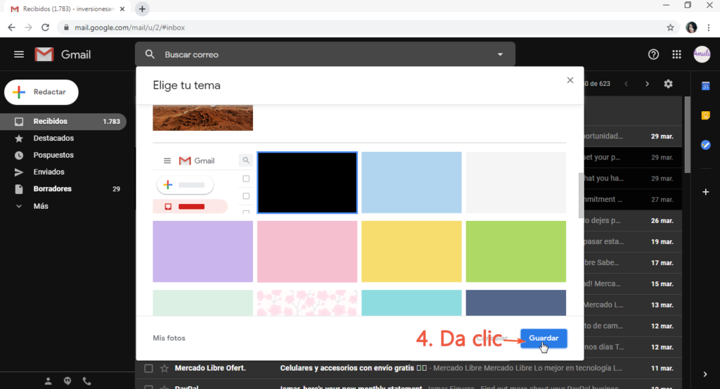Star the Mercado Libre Ofert. email
The height and width of the screenshot is (389, 720).
(164, 369)
